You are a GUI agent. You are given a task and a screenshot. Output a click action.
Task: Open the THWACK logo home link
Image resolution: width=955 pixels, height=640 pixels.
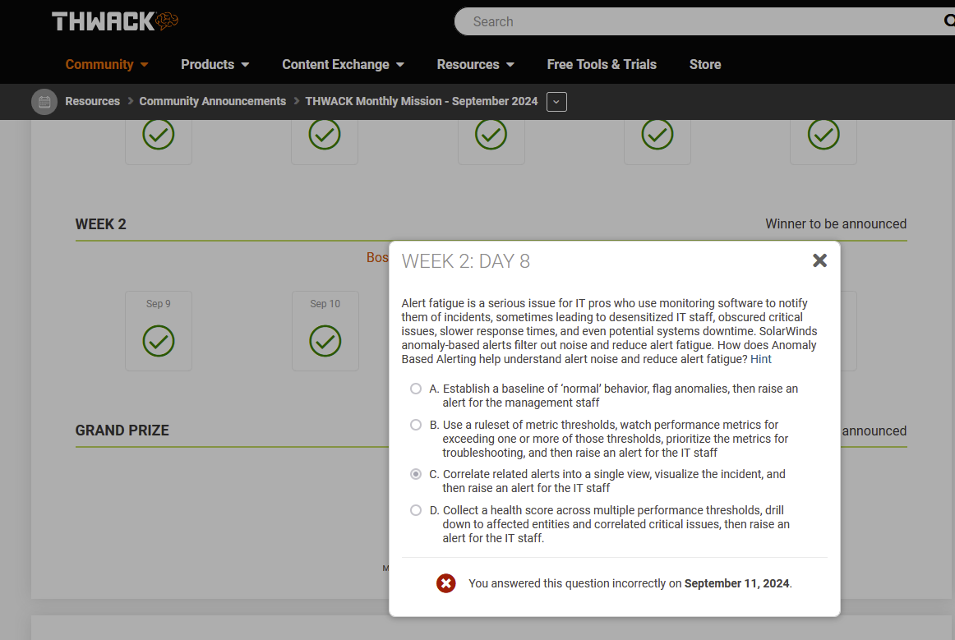tap(115, 21)
